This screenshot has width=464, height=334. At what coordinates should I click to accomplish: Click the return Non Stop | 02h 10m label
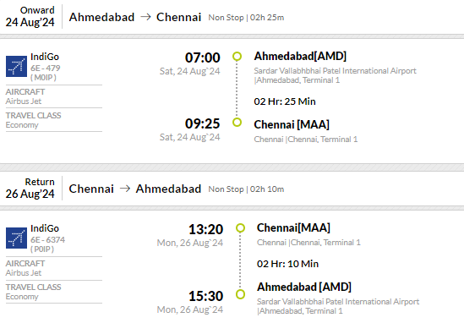(x=246, y=189)
